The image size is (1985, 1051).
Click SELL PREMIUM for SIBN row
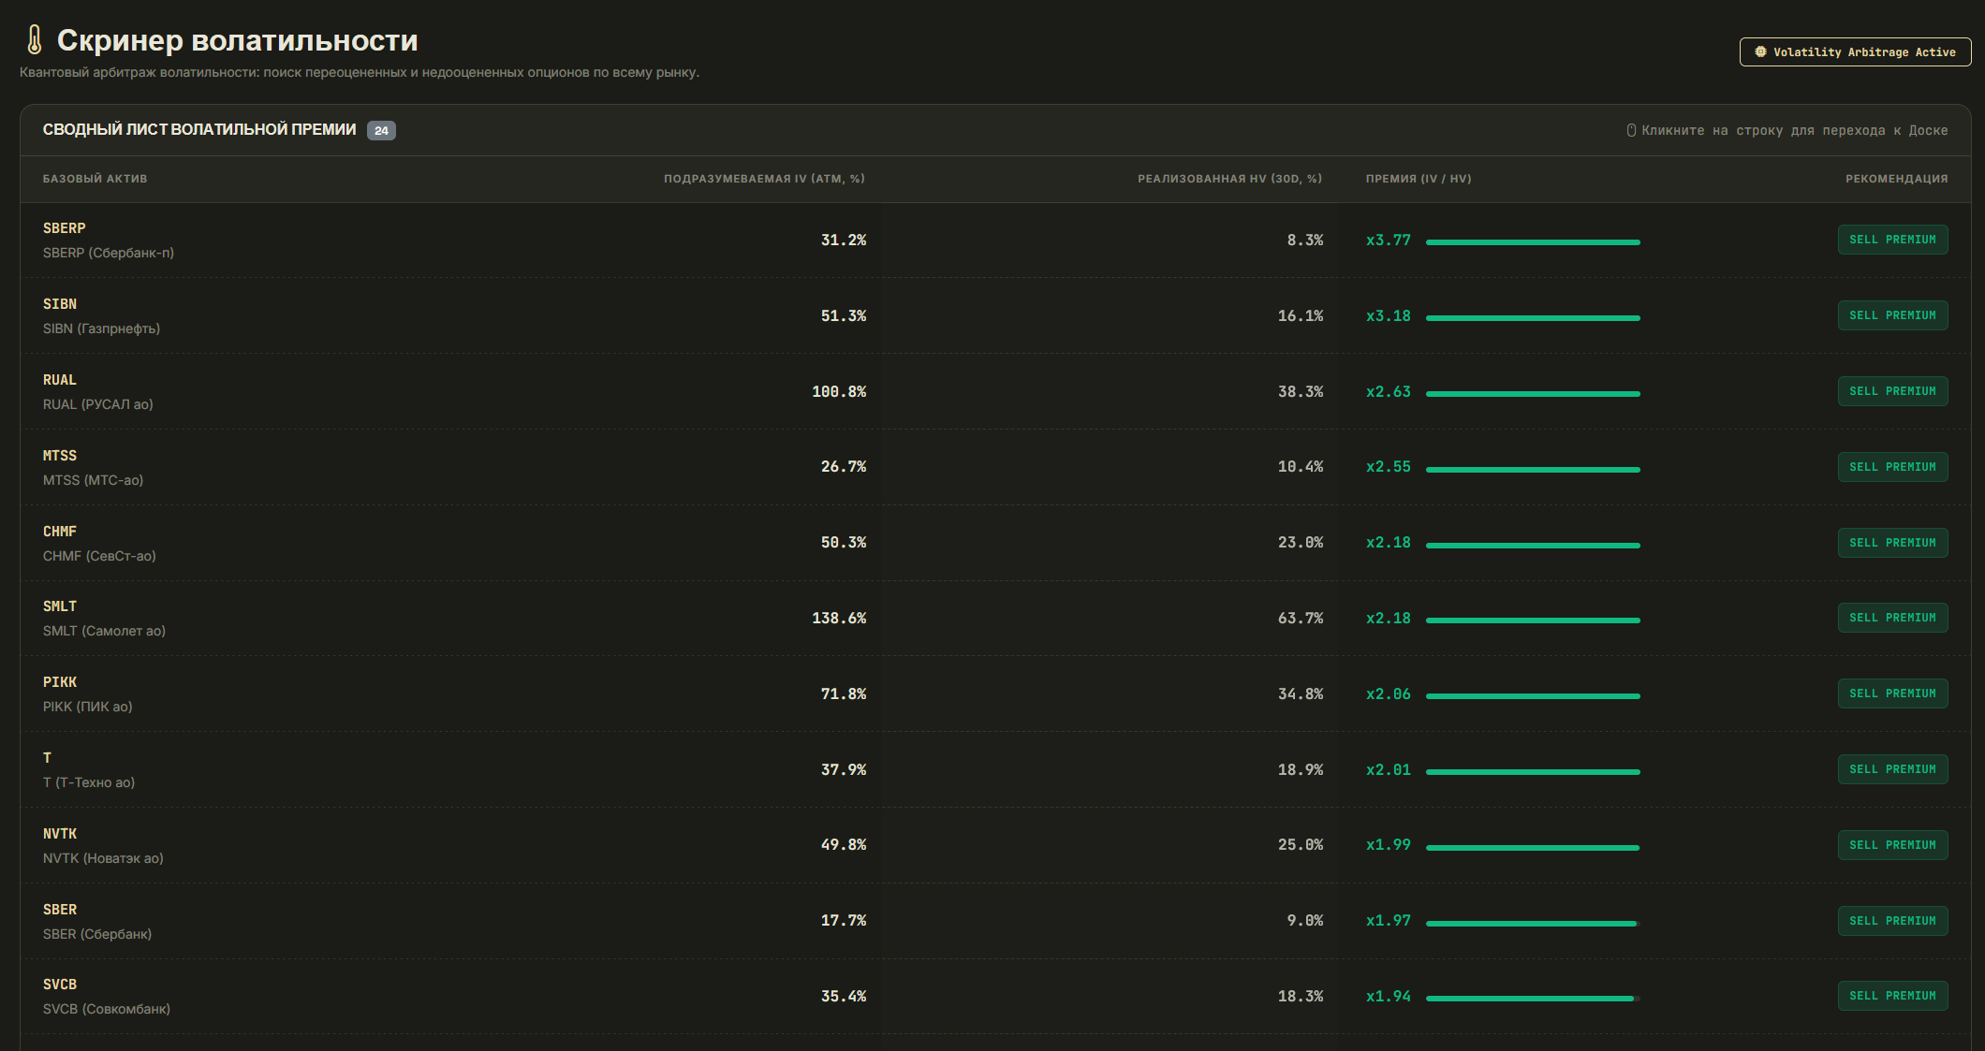click(x=1892, y=315)
